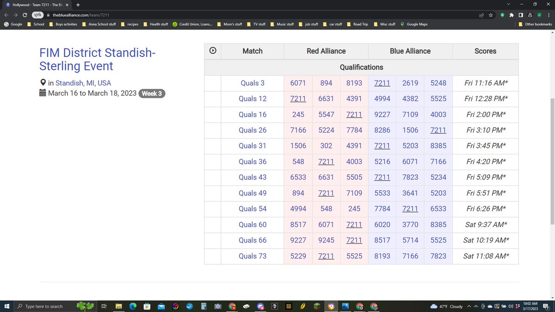
Task: View the Quals 3 match details
Action: click(253, 83)
